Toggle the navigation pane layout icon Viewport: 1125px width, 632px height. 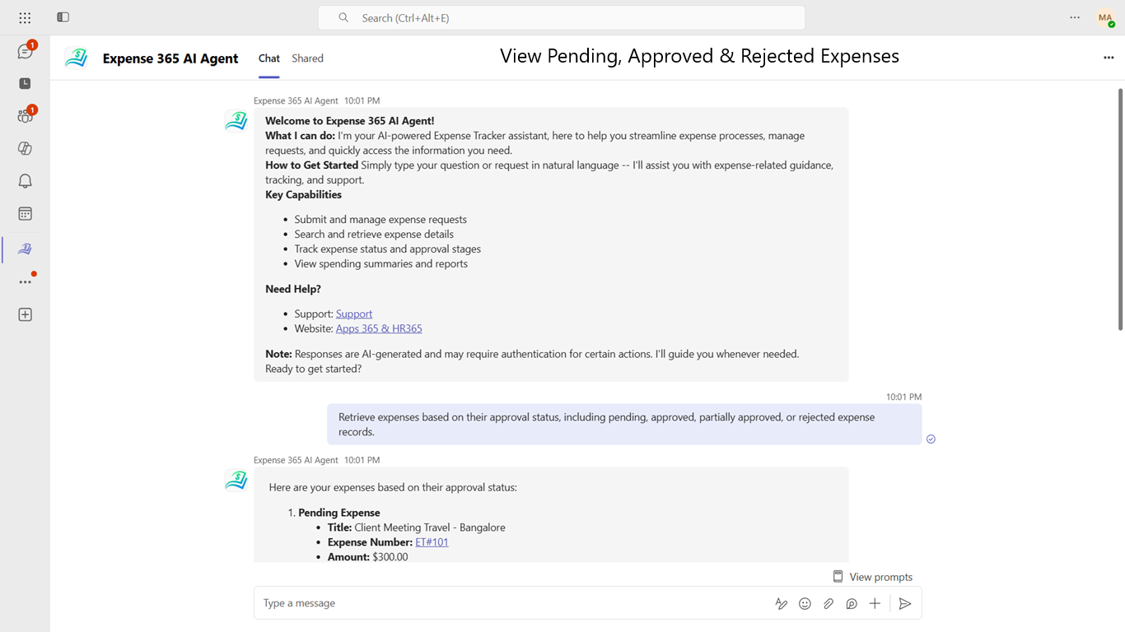(63, 17)
